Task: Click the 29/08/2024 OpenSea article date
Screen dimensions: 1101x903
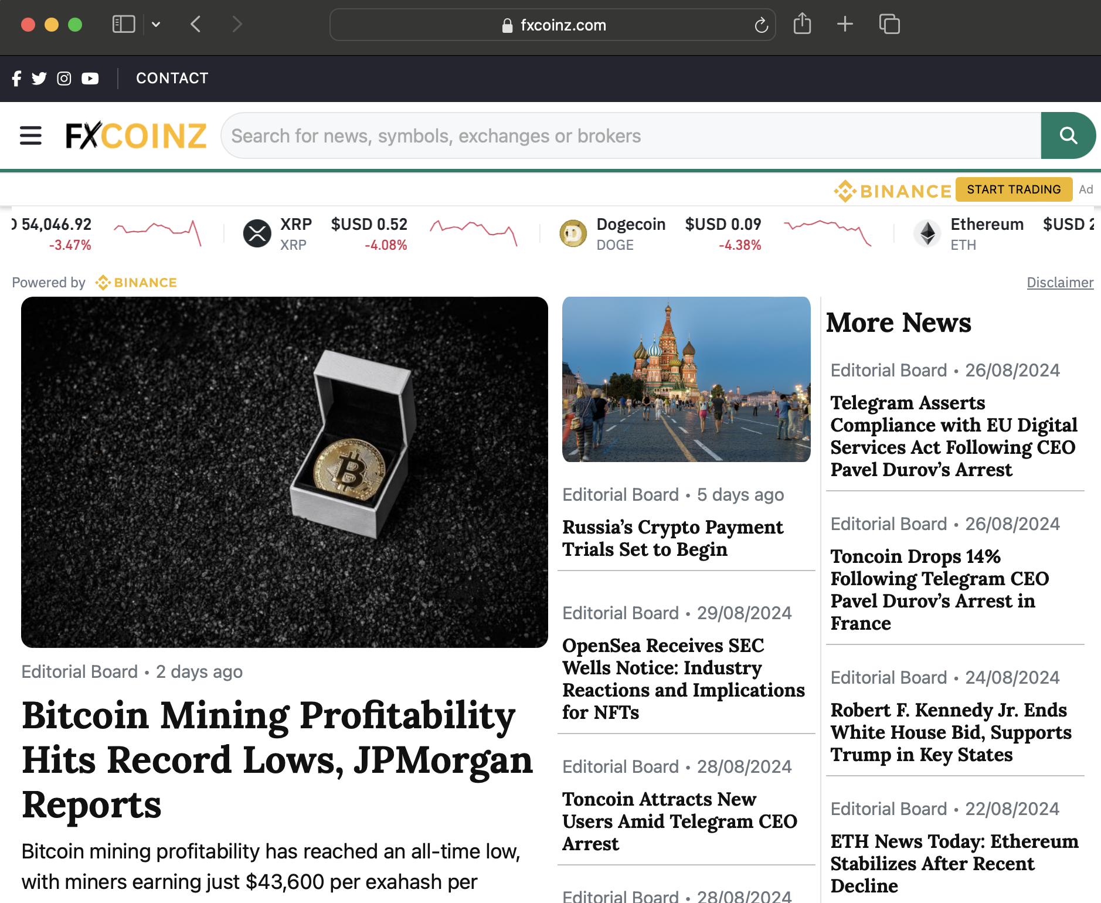Action: point(744,613)
